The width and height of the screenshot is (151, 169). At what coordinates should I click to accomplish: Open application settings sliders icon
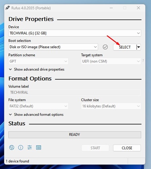click(x=30, y=147)
